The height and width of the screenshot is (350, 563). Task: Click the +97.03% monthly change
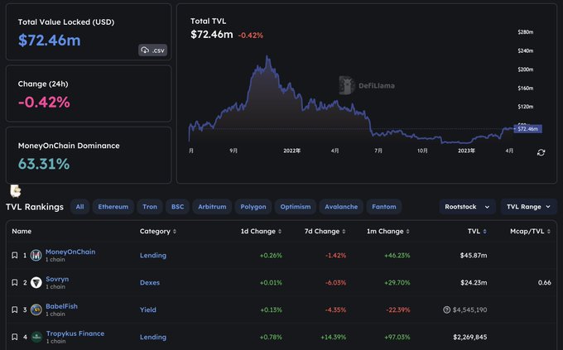pyautogui.click(x=397, y=337)
